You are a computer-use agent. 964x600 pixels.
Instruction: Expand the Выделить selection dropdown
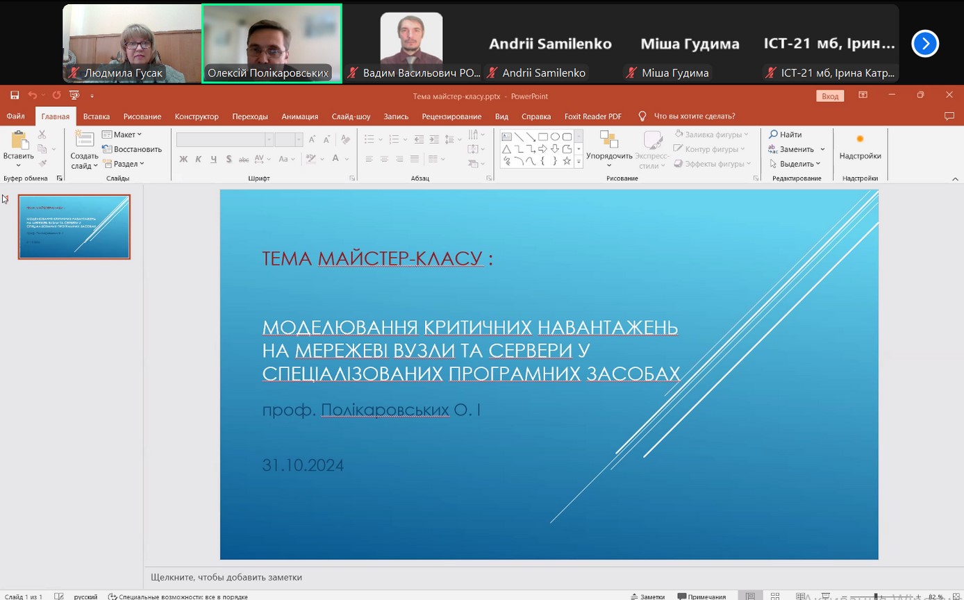pyautogui.click(x=795, y=164)
